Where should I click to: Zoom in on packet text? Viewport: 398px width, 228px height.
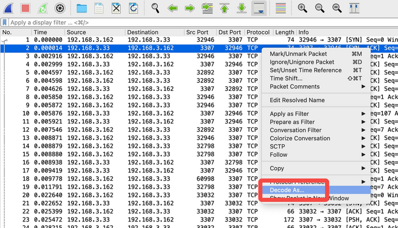(x=302, y=8)
